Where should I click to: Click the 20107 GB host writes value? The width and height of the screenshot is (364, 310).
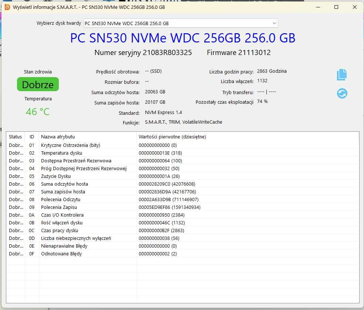(155, 102)
